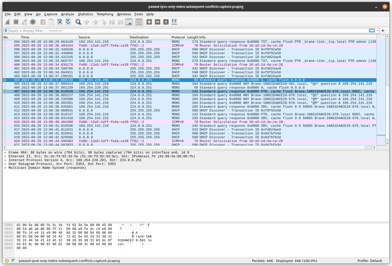Close this capture file via toolbar icon

[60, 22]
